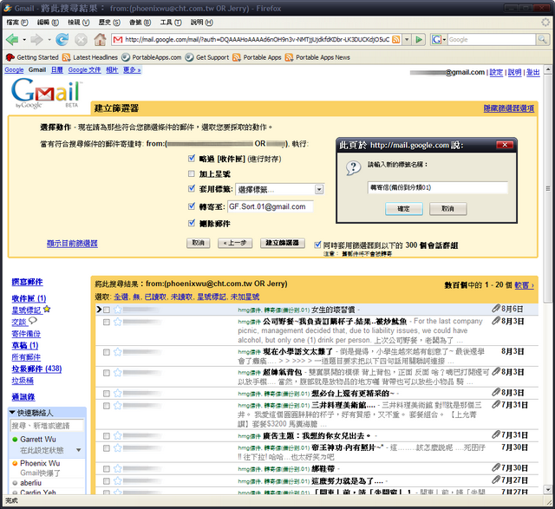Viewport: 555px width, 509px height.
Task: Toggle 略過收件匣 checkbox
Action: tap(192, 158)
